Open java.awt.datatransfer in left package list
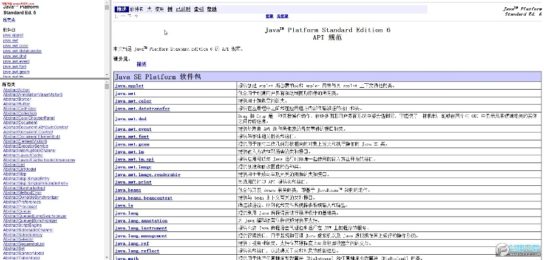Viewport: 544px width, 260px height. click(22, 51)
